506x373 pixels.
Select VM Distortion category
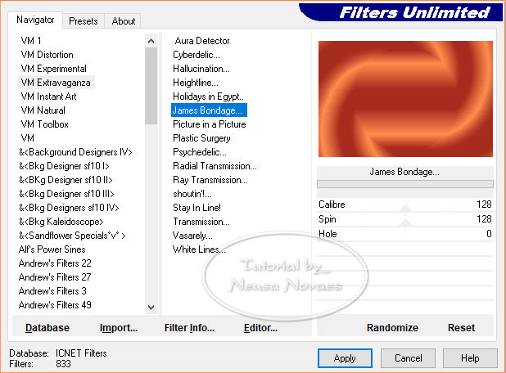[x=47, y=55]
